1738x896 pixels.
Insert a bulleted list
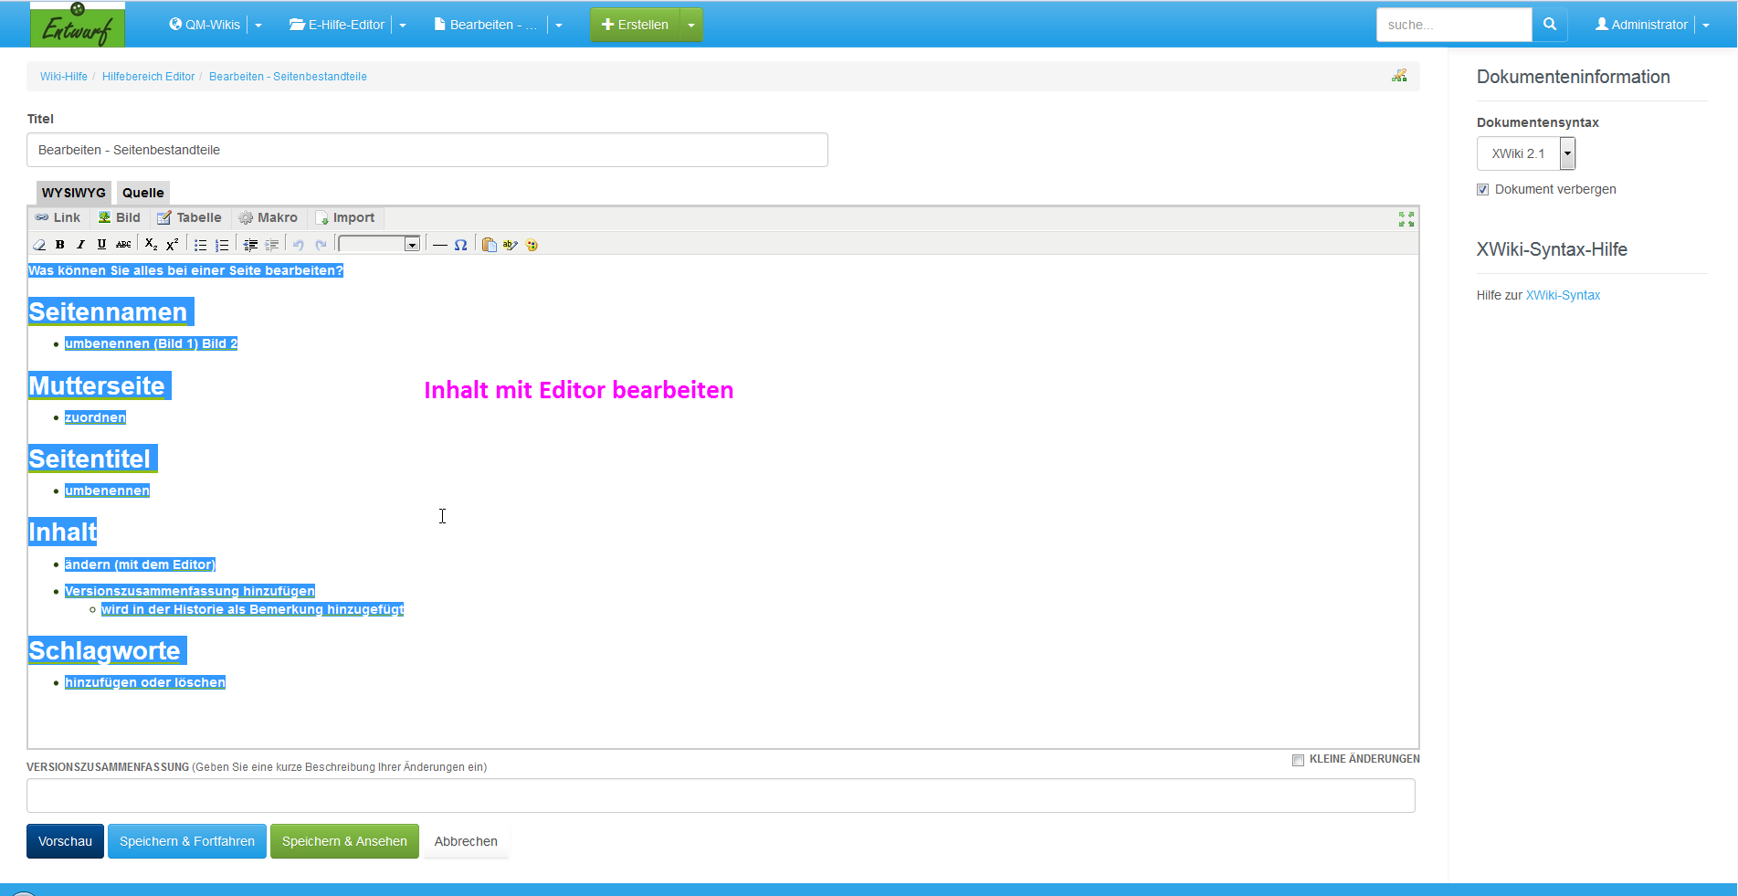point(201,245)
